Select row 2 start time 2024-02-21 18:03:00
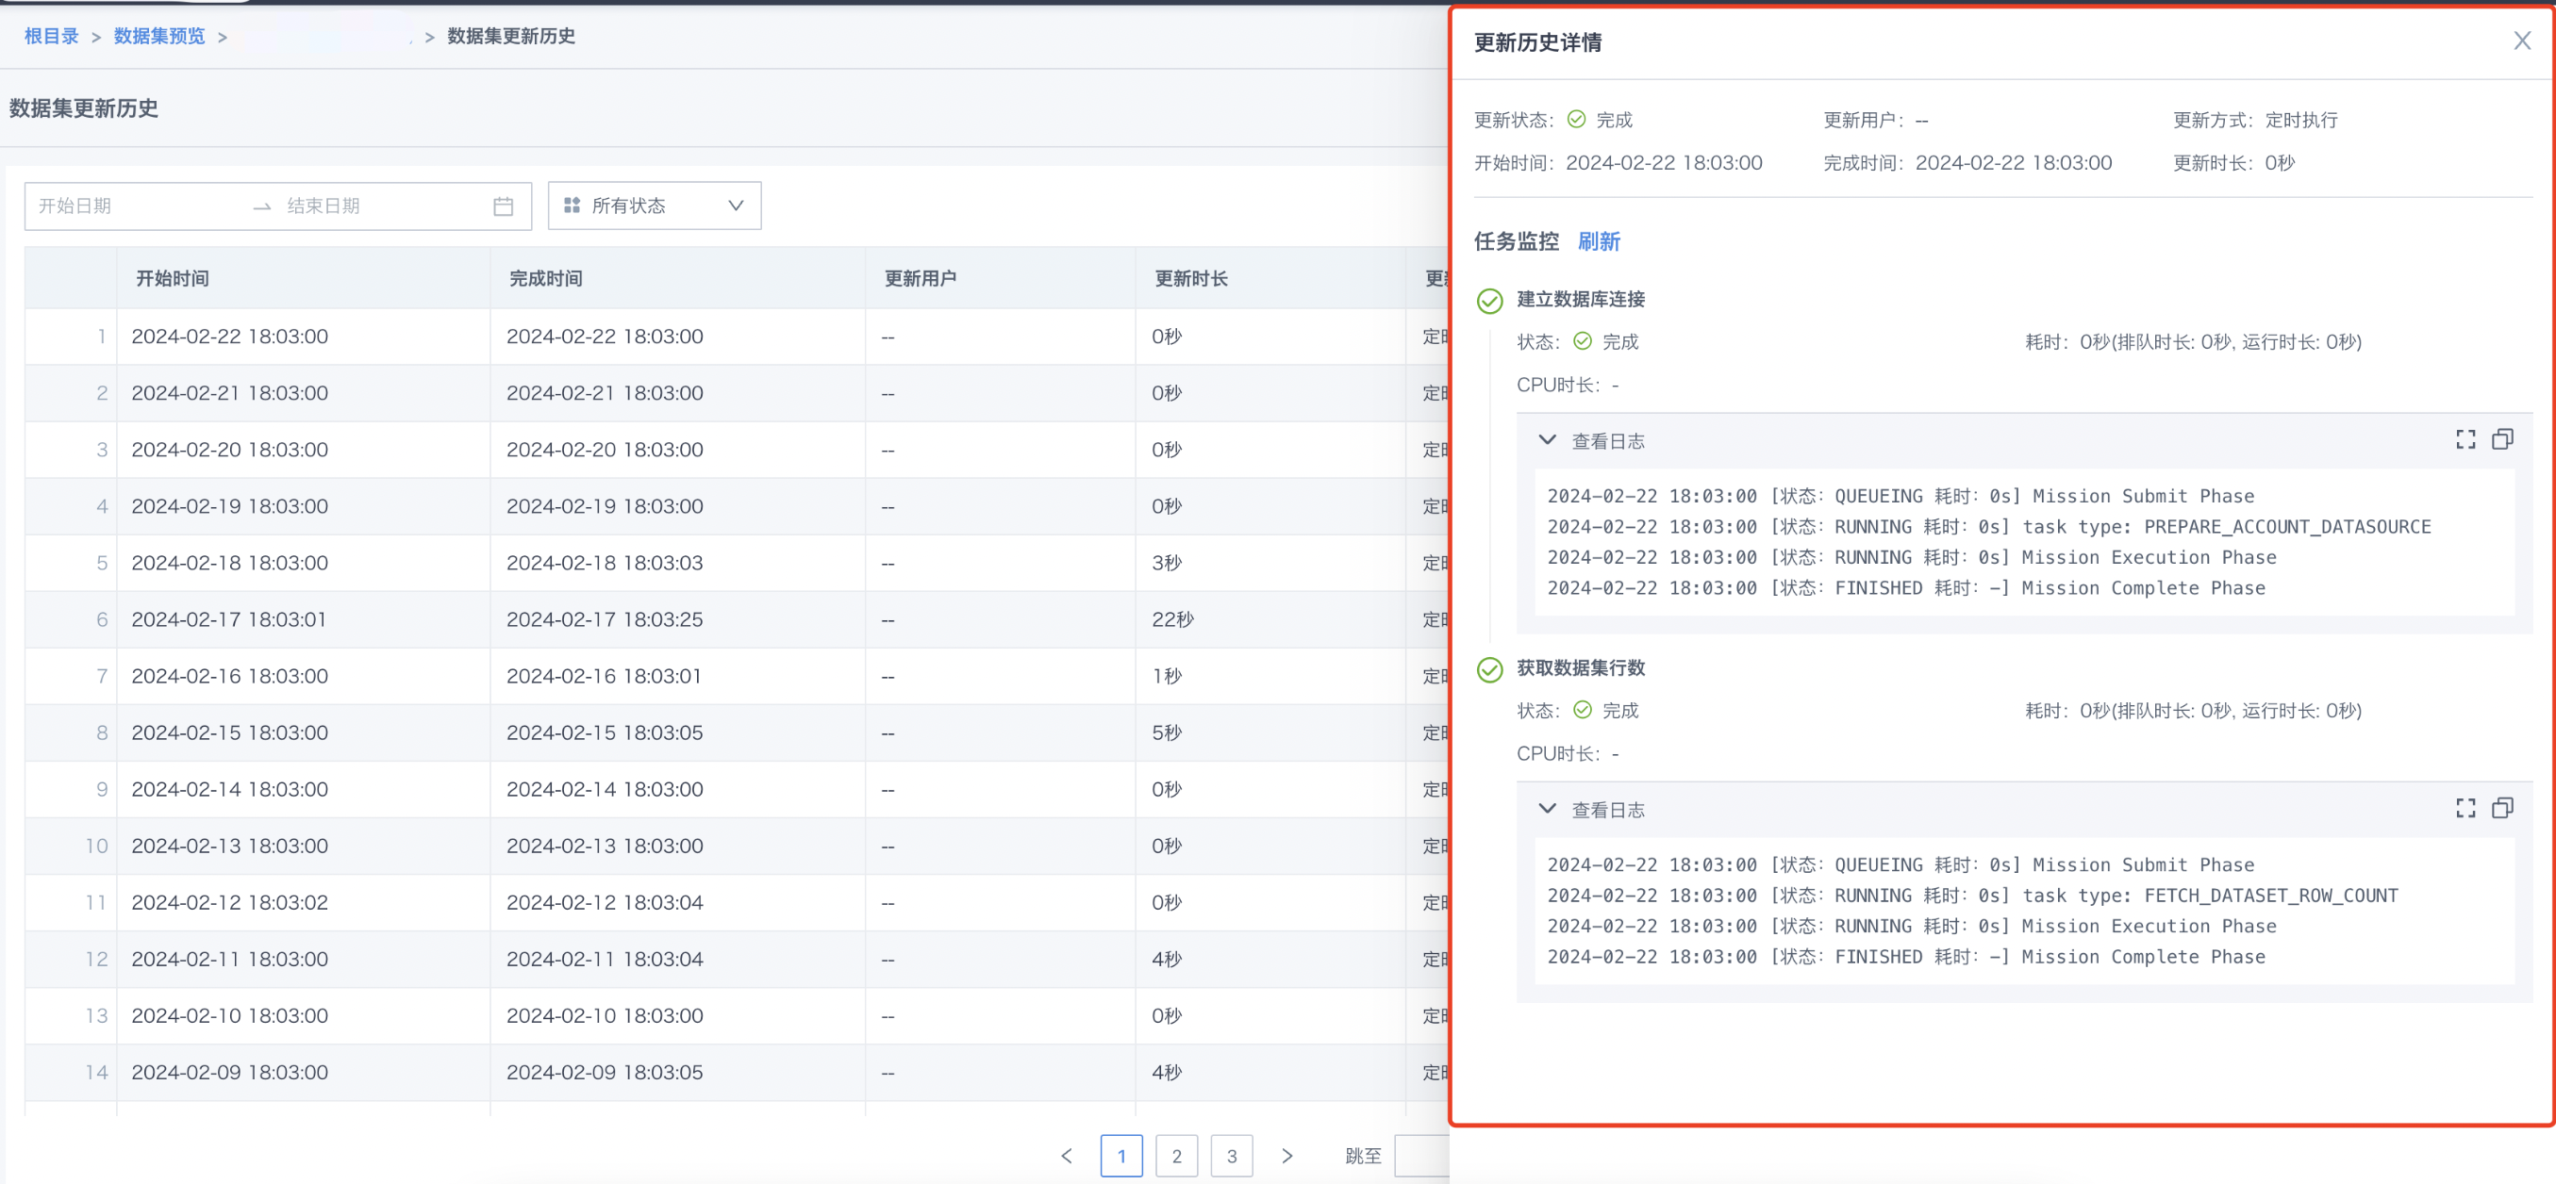Image resolution: width=2556 pixels, height=1184 pixels. (229, 393)
